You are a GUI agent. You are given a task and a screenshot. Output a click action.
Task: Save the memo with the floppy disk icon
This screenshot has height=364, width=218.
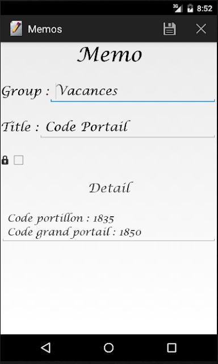pos(169,29)
